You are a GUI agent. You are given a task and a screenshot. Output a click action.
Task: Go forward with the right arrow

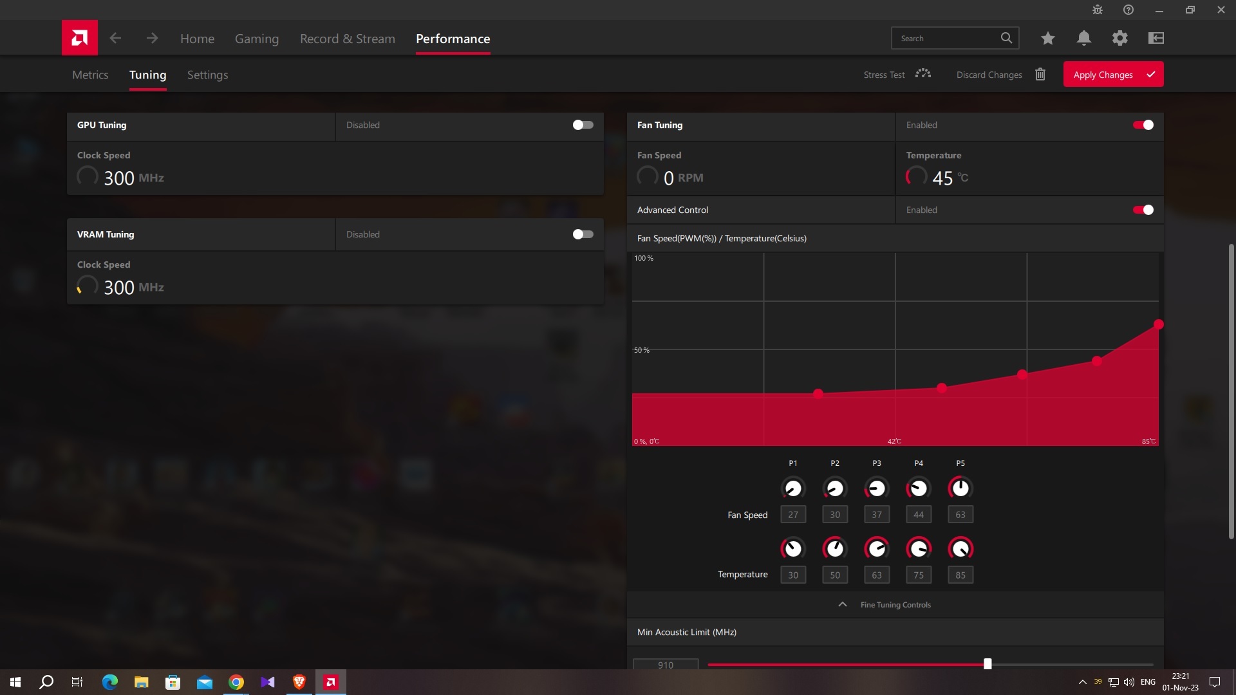click(152, 39)
